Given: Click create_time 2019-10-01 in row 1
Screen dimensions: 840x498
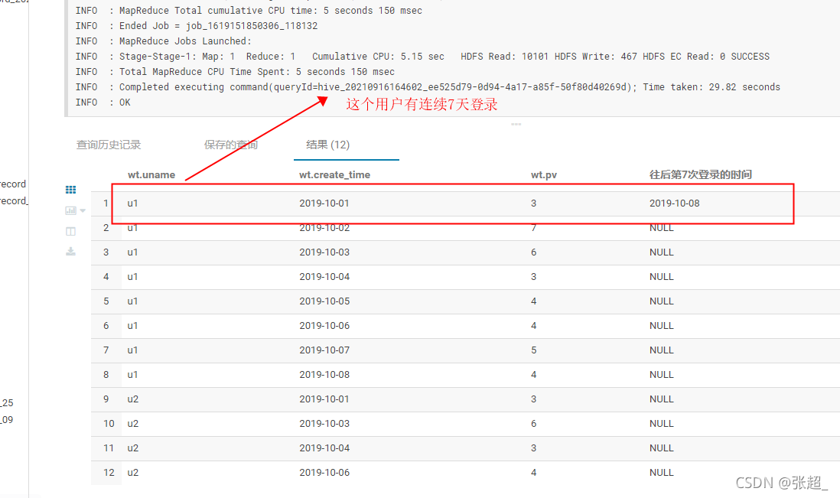Looking at the screenshot, I should tap(324, 203).
